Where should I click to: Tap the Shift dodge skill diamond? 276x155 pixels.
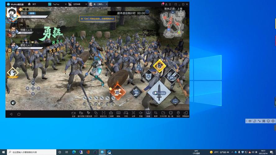point(136,92)
